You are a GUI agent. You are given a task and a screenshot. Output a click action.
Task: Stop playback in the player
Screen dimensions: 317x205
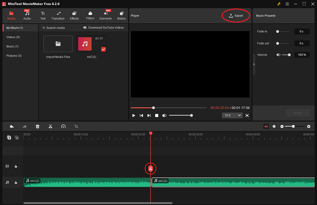[x=157, y=116]
